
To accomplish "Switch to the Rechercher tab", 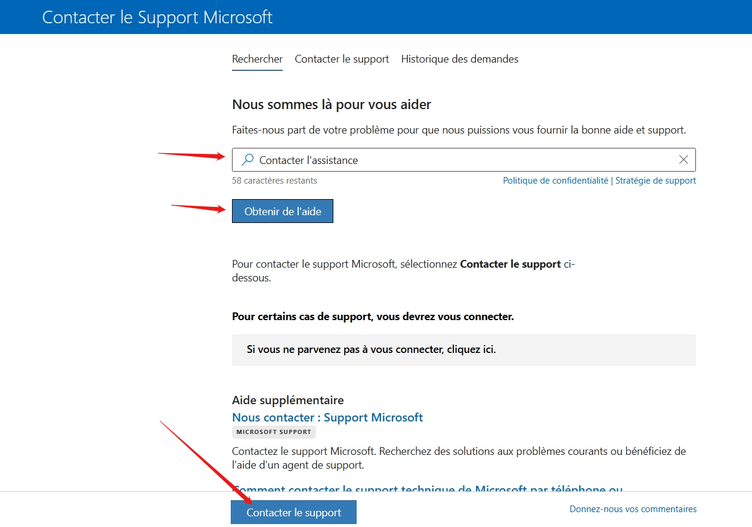I will (x=257, y=59).
